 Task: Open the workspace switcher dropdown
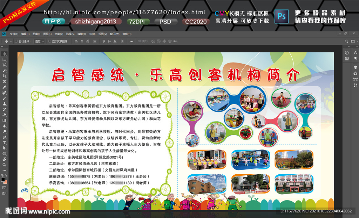coord(354,41)
